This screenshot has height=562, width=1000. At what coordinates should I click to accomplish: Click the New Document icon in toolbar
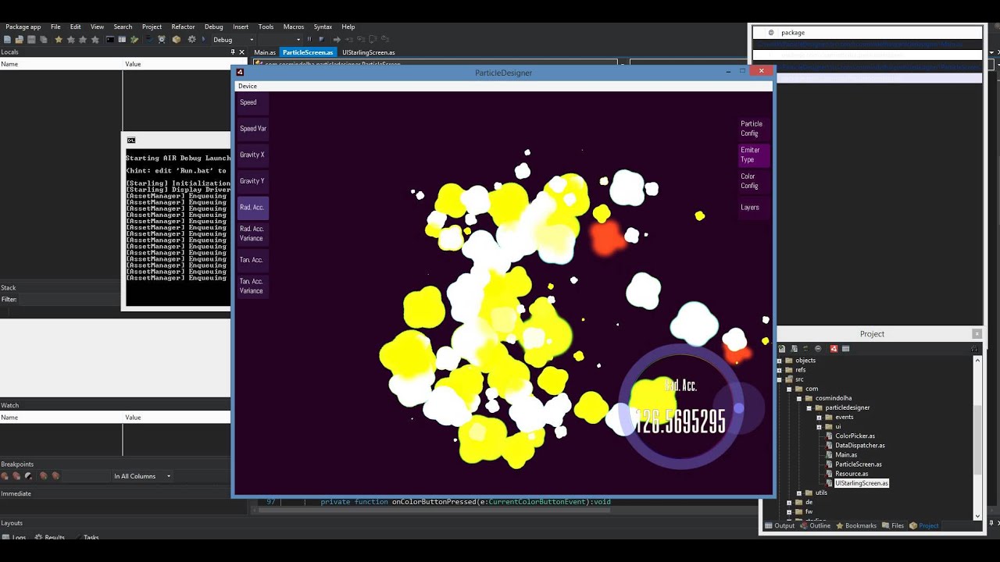(x=7, y=39)
